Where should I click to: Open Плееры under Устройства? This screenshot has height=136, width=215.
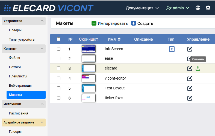[15, 30]
